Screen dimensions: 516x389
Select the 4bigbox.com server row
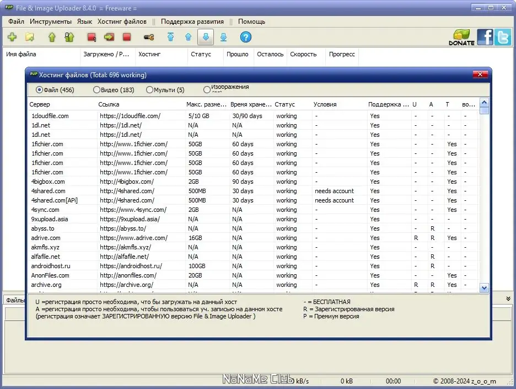[252, 182]
